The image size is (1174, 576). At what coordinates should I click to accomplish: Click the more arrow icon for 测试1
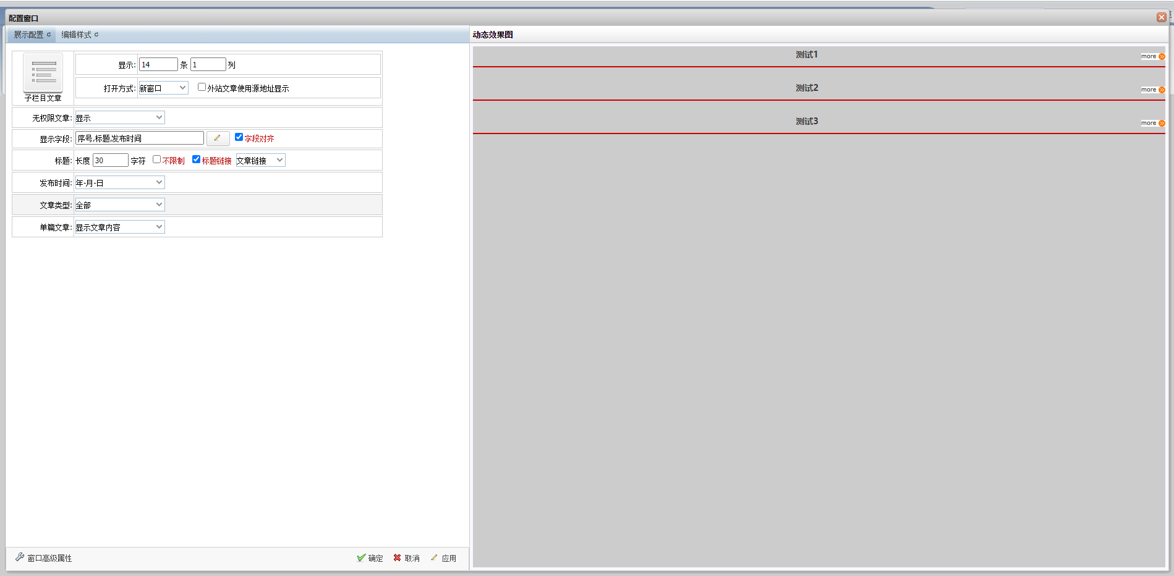click(x=1162, y=56)
